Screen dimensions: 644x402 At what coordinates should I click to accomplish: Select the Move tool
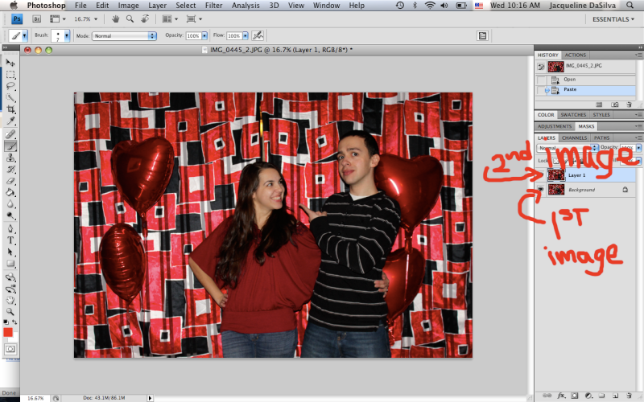pyautogui.click(x=10, y=63)
